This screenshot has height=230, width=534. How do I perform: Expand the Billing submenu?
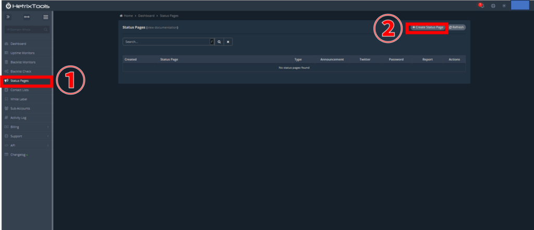click(x=26, y=127)
